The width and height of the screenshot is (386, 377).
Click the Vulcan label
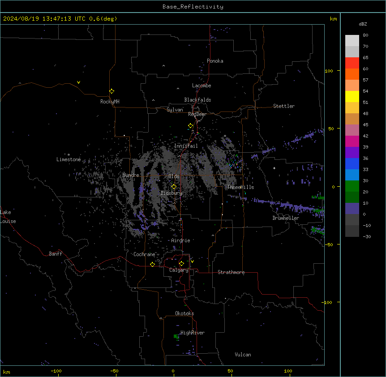click(x=243, y=355)
